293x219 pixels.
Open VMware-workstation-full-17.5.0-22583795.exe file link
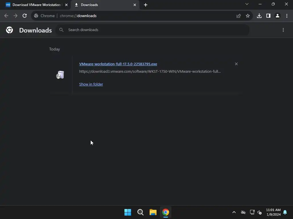point(118,64)
